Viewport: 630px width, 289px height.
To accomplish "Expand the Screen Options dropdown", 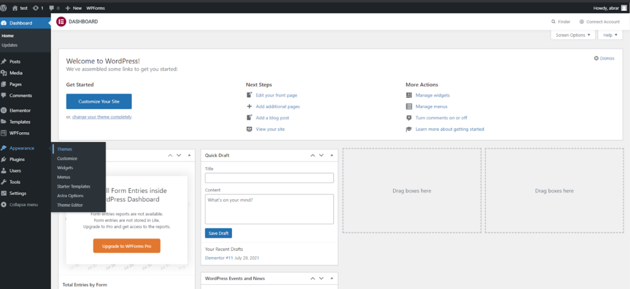I will (573, 35).
